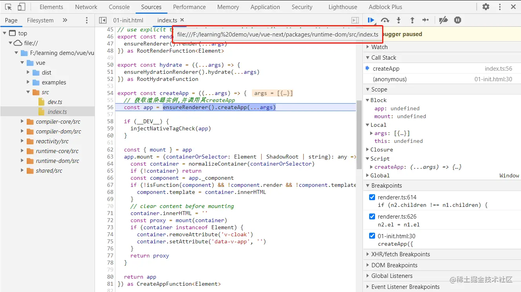Switch to the Console tab
The image size is (521, 292).
119,7
